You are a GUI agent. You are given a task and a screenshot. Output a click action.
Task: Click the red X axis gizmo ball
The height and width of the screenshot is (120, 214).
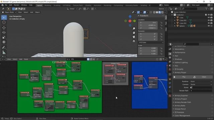pyautogui.click(x=130, y=21)
